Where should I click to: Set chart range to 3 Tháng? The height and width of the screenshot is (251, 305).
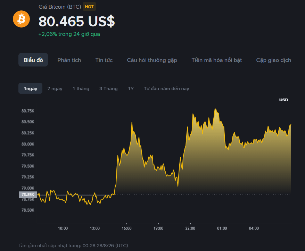[108, 89]
